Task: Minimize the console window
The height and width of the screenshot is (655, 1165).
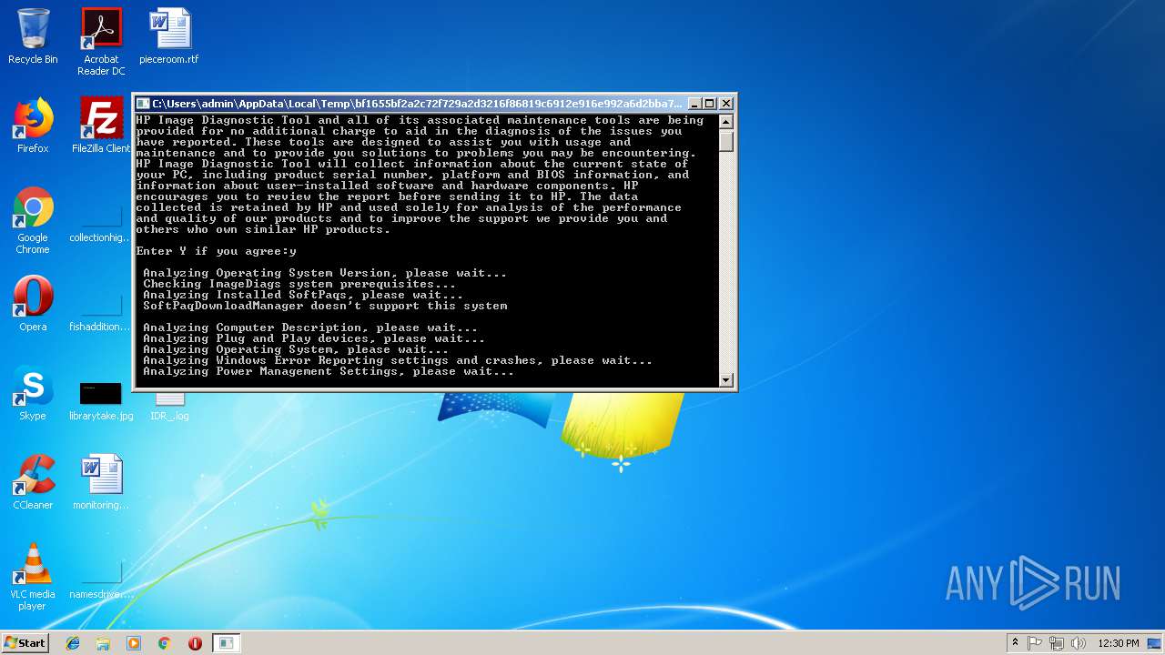Action: pos(694,104)
